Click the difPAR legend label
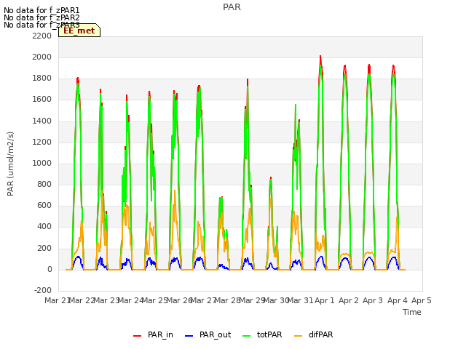The height and width of the screenshot is (349, 466). pos(320,334)
